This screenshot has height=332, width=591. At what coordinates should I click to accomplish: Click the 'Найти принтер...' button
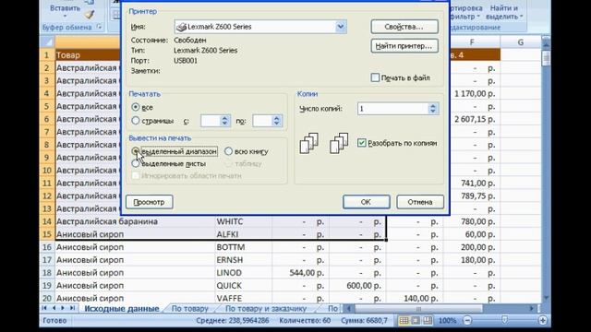pyautogui.click(x=404, y=46)
